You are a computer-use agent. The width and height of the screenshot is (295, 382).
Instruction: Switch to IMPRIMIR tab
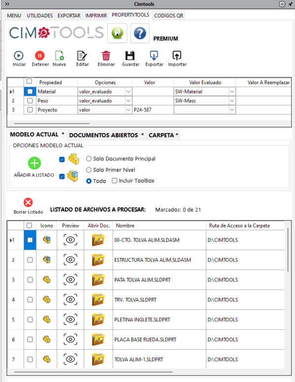tap(96, 16)
